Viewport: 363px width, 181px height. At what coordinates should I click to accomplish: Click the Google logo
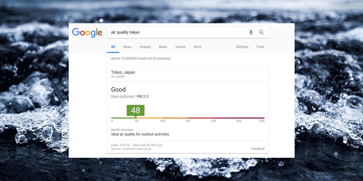tap(87, 33)
